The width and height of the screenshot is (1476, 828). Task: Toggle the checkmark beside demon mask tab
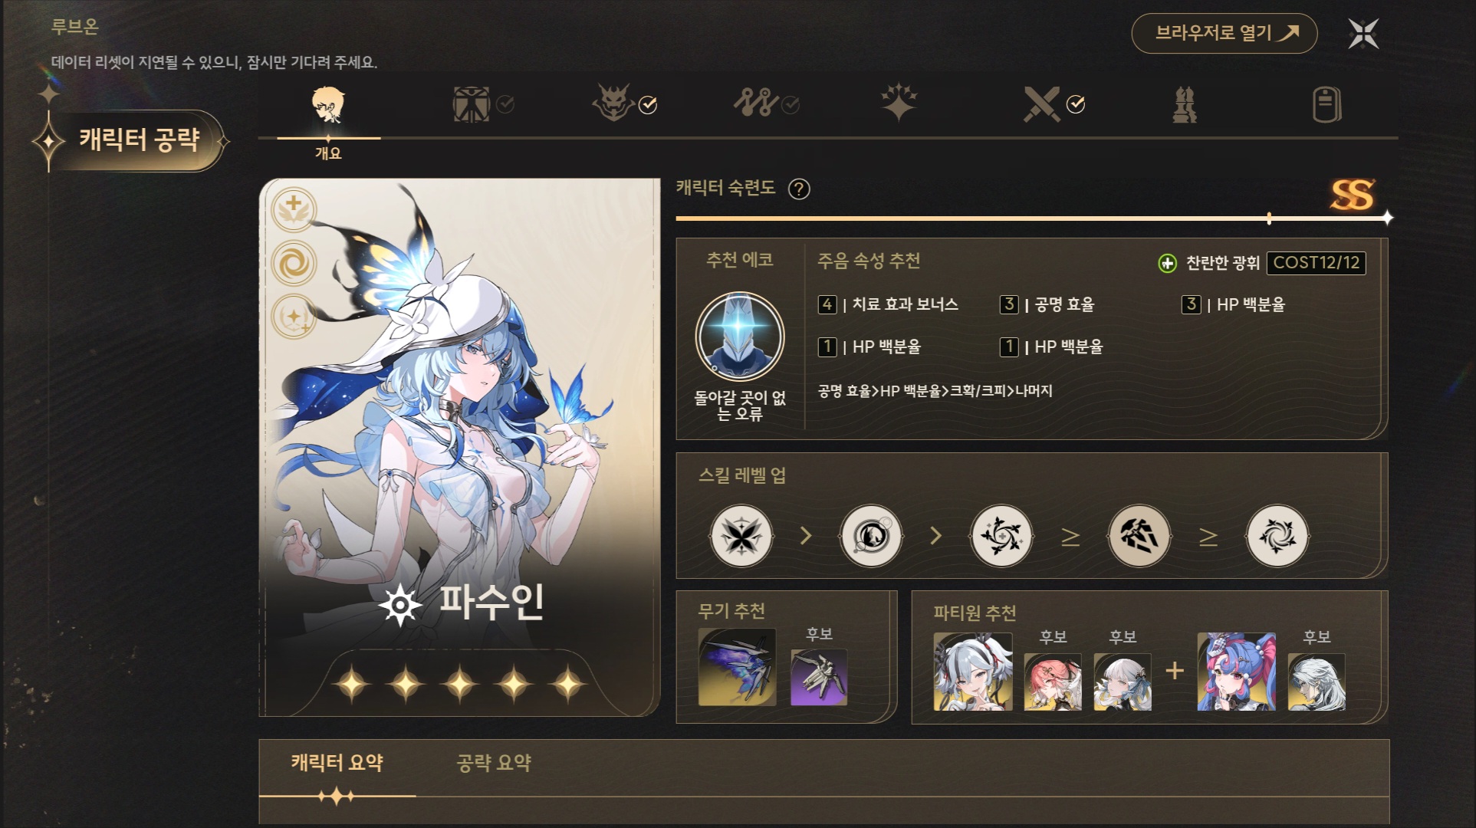(x=648, y=105)
